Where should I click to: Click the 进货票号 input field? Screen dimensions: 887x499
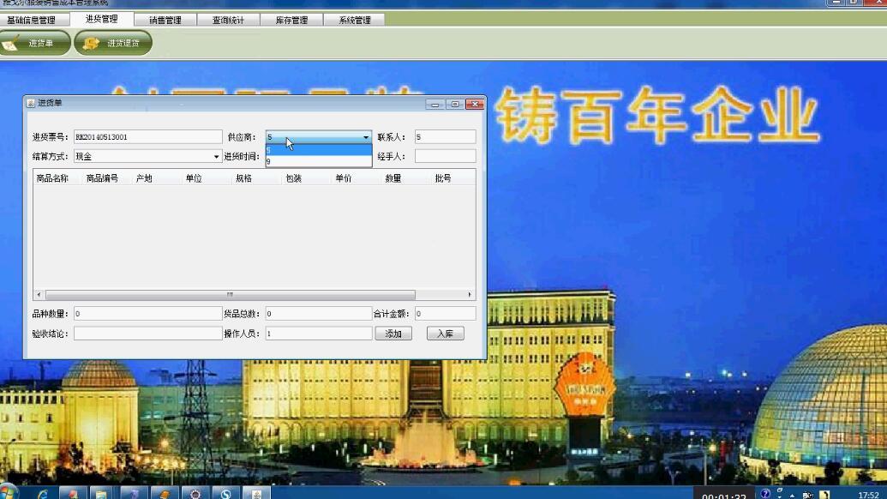(x=147, y=137)
